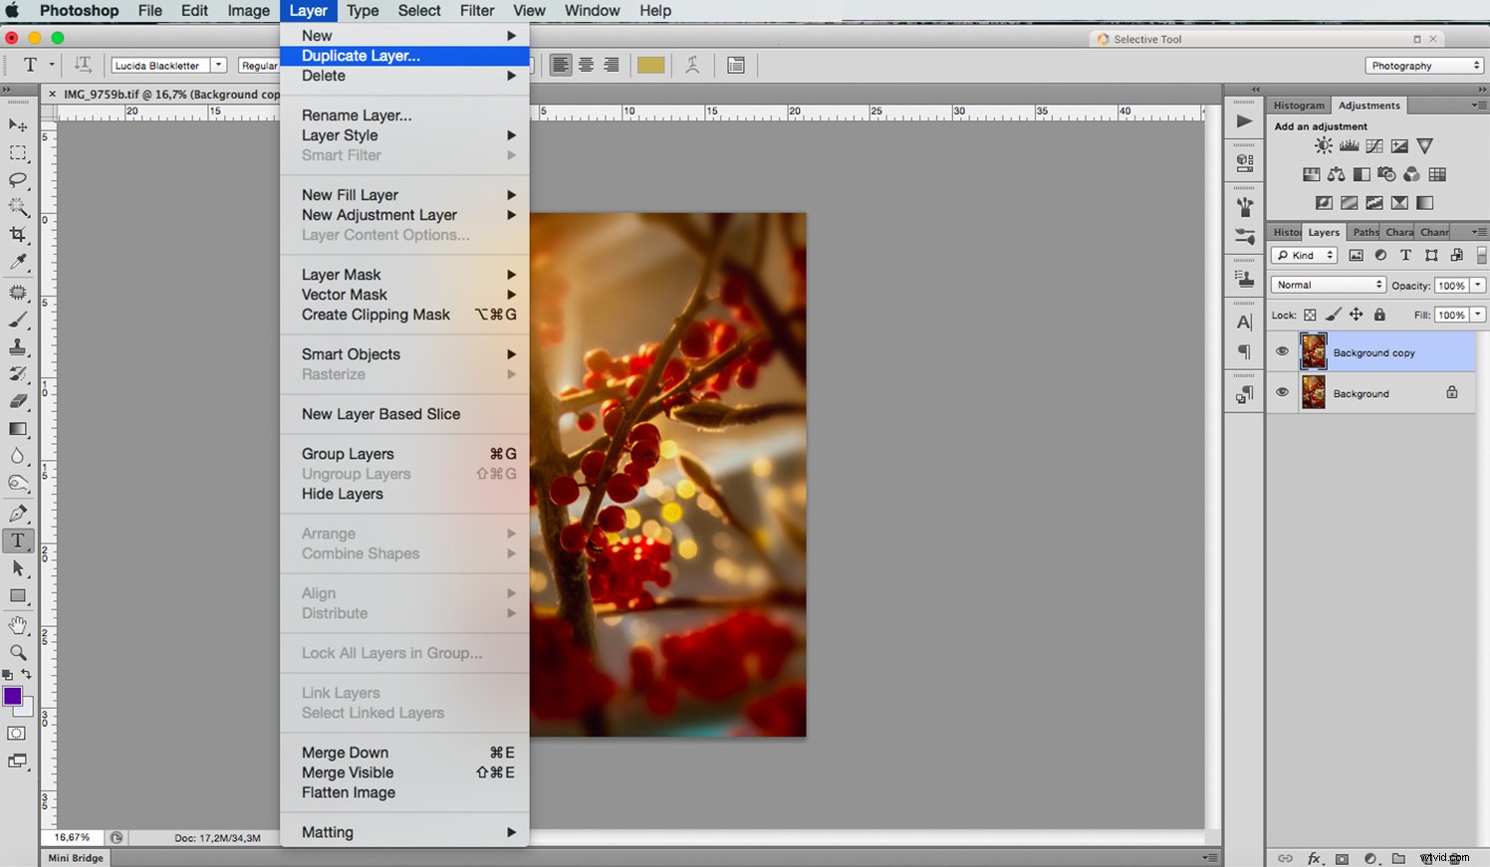The width and height of the screenshot is (1490, 867).
Task: Click Flatten Image in the menu
Action: (348, 792)
